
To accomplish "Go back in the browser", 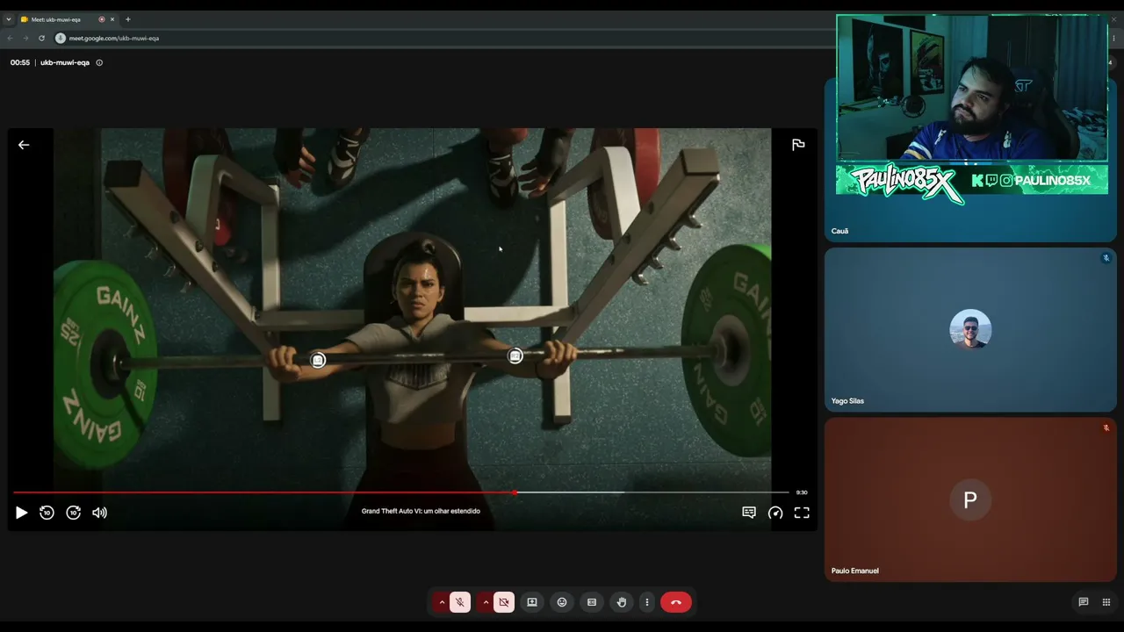I will [10, 38].
